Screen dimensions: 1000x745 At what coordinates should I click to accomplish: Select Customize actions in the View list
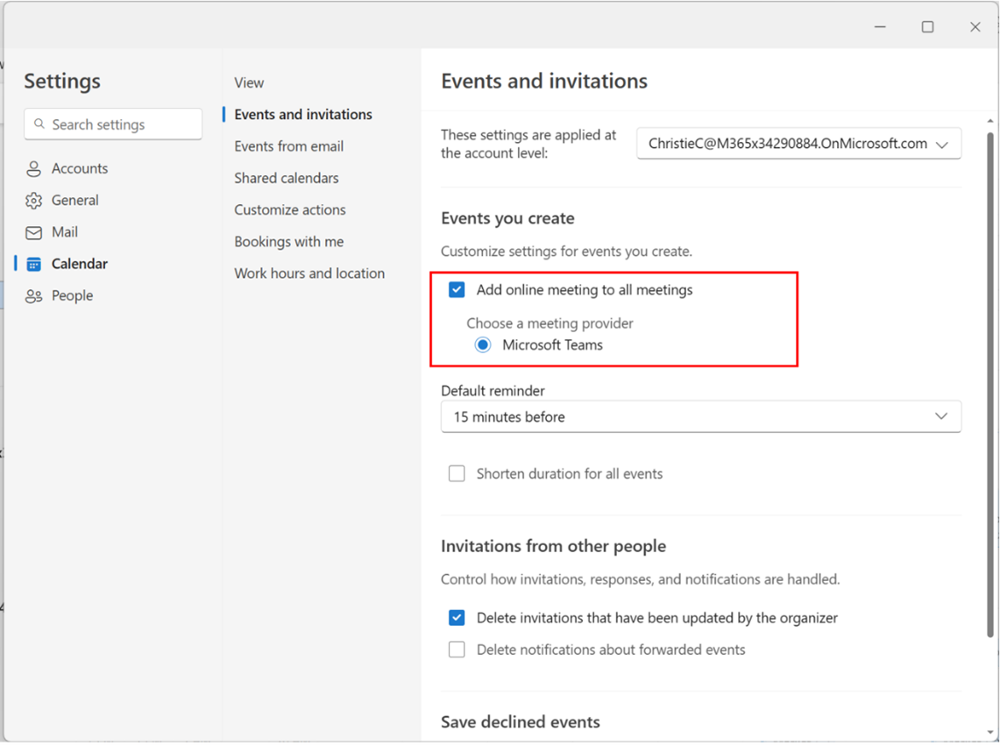pos(289,209)
